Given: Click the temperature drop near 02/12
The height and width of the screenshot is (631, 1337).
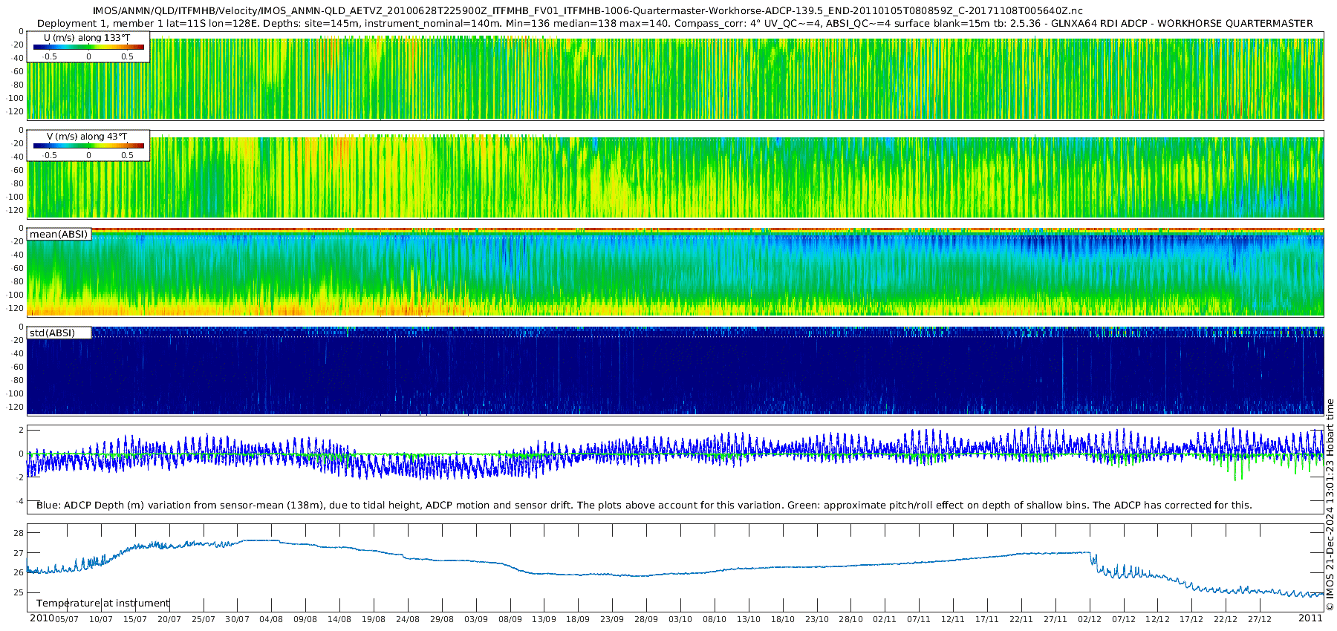Looking at the screenshot, I should click(1093, 559).
